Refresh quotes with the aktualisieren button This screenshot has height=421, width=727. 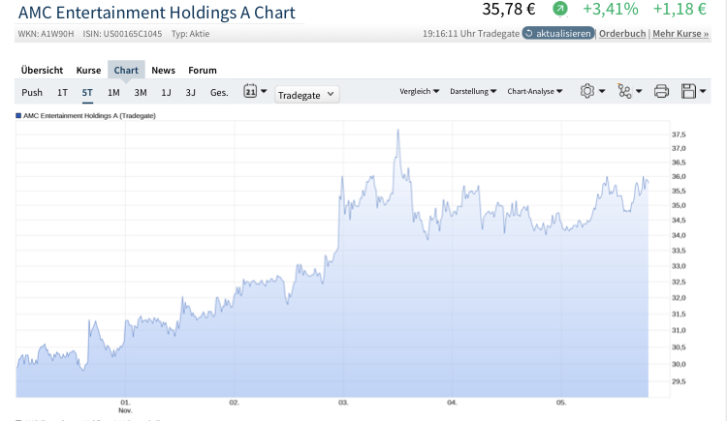click(557, 33)
